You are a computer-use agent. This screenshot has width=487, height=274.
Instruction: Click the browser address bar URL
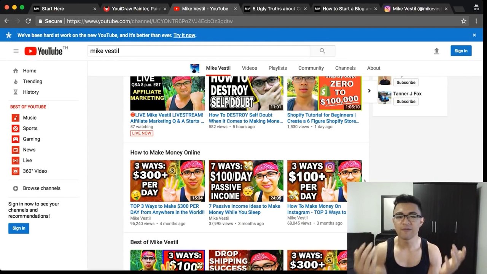[x=150, y=21]
